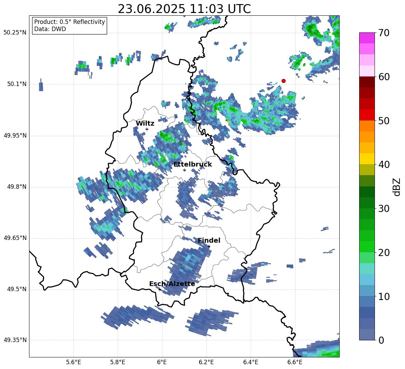Click the 20 value on the colorbar
The height and width of the screenshot is (369, 405).
pyautogui.click(x=383, y=253)
